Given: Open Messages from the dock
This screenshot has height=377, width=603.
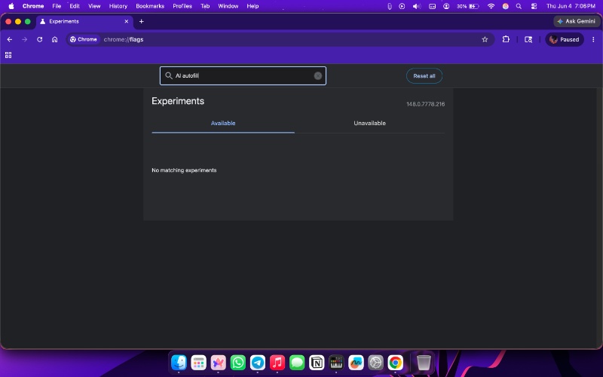Looking at the screenshot, I should [x=297, y=362].
